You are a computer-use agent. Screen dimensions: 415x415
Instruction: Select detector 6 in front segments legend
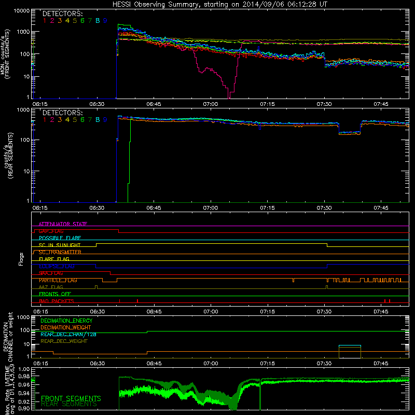click(x=82, y=21)
